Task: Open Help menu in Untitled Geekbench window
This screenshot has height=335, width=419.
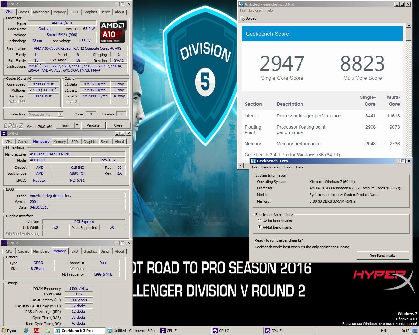Action: click(269, 10)
